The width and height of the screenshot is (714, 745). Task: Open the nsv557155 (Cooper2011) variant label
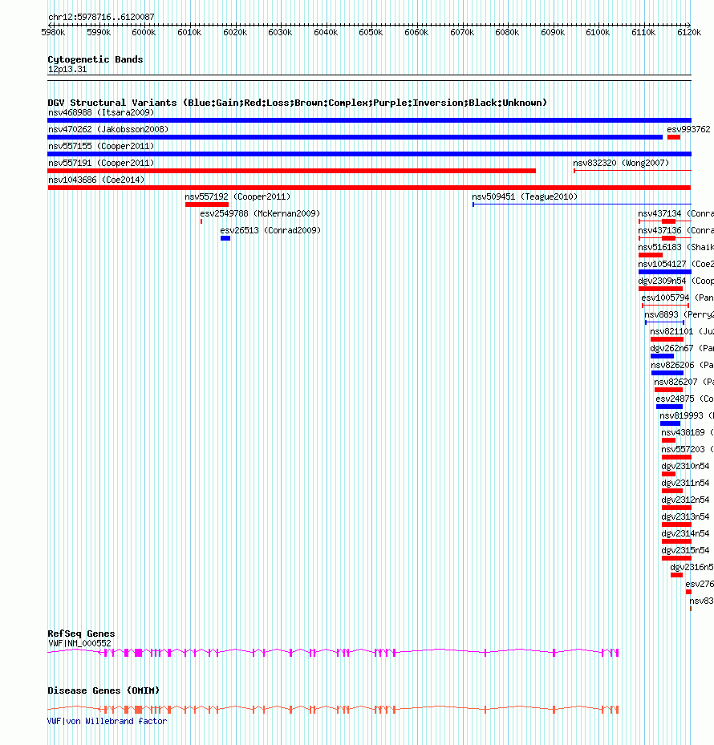pyautogui.click(x=101, y=146)
